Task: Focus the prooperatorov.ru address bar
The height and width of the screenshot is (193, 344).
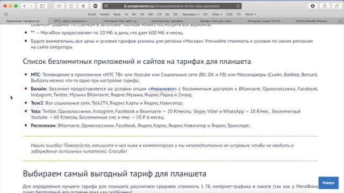Action: [172, 6]
